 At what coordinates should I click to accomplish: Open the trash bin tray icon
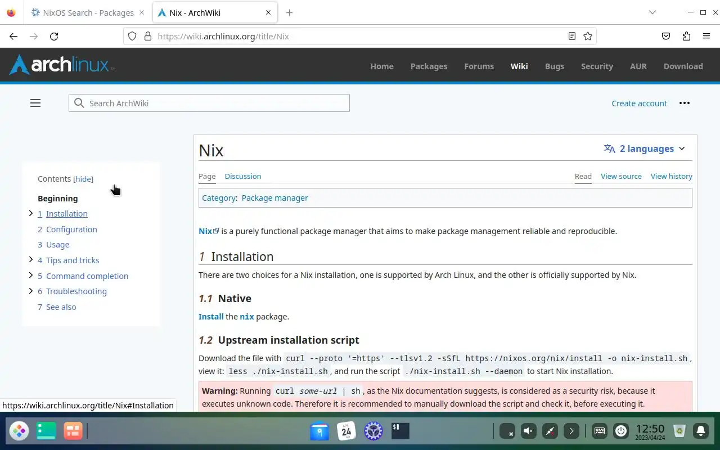(x=679, y=431)
